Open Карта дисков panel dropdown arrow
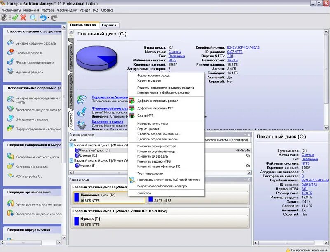 point(245,179)
